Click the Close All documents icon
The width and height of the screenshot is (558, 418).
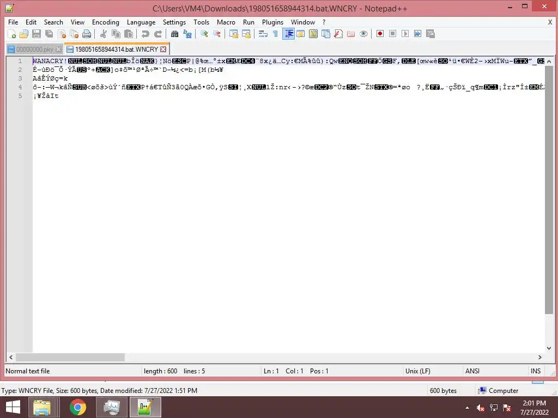pos(74,34)
